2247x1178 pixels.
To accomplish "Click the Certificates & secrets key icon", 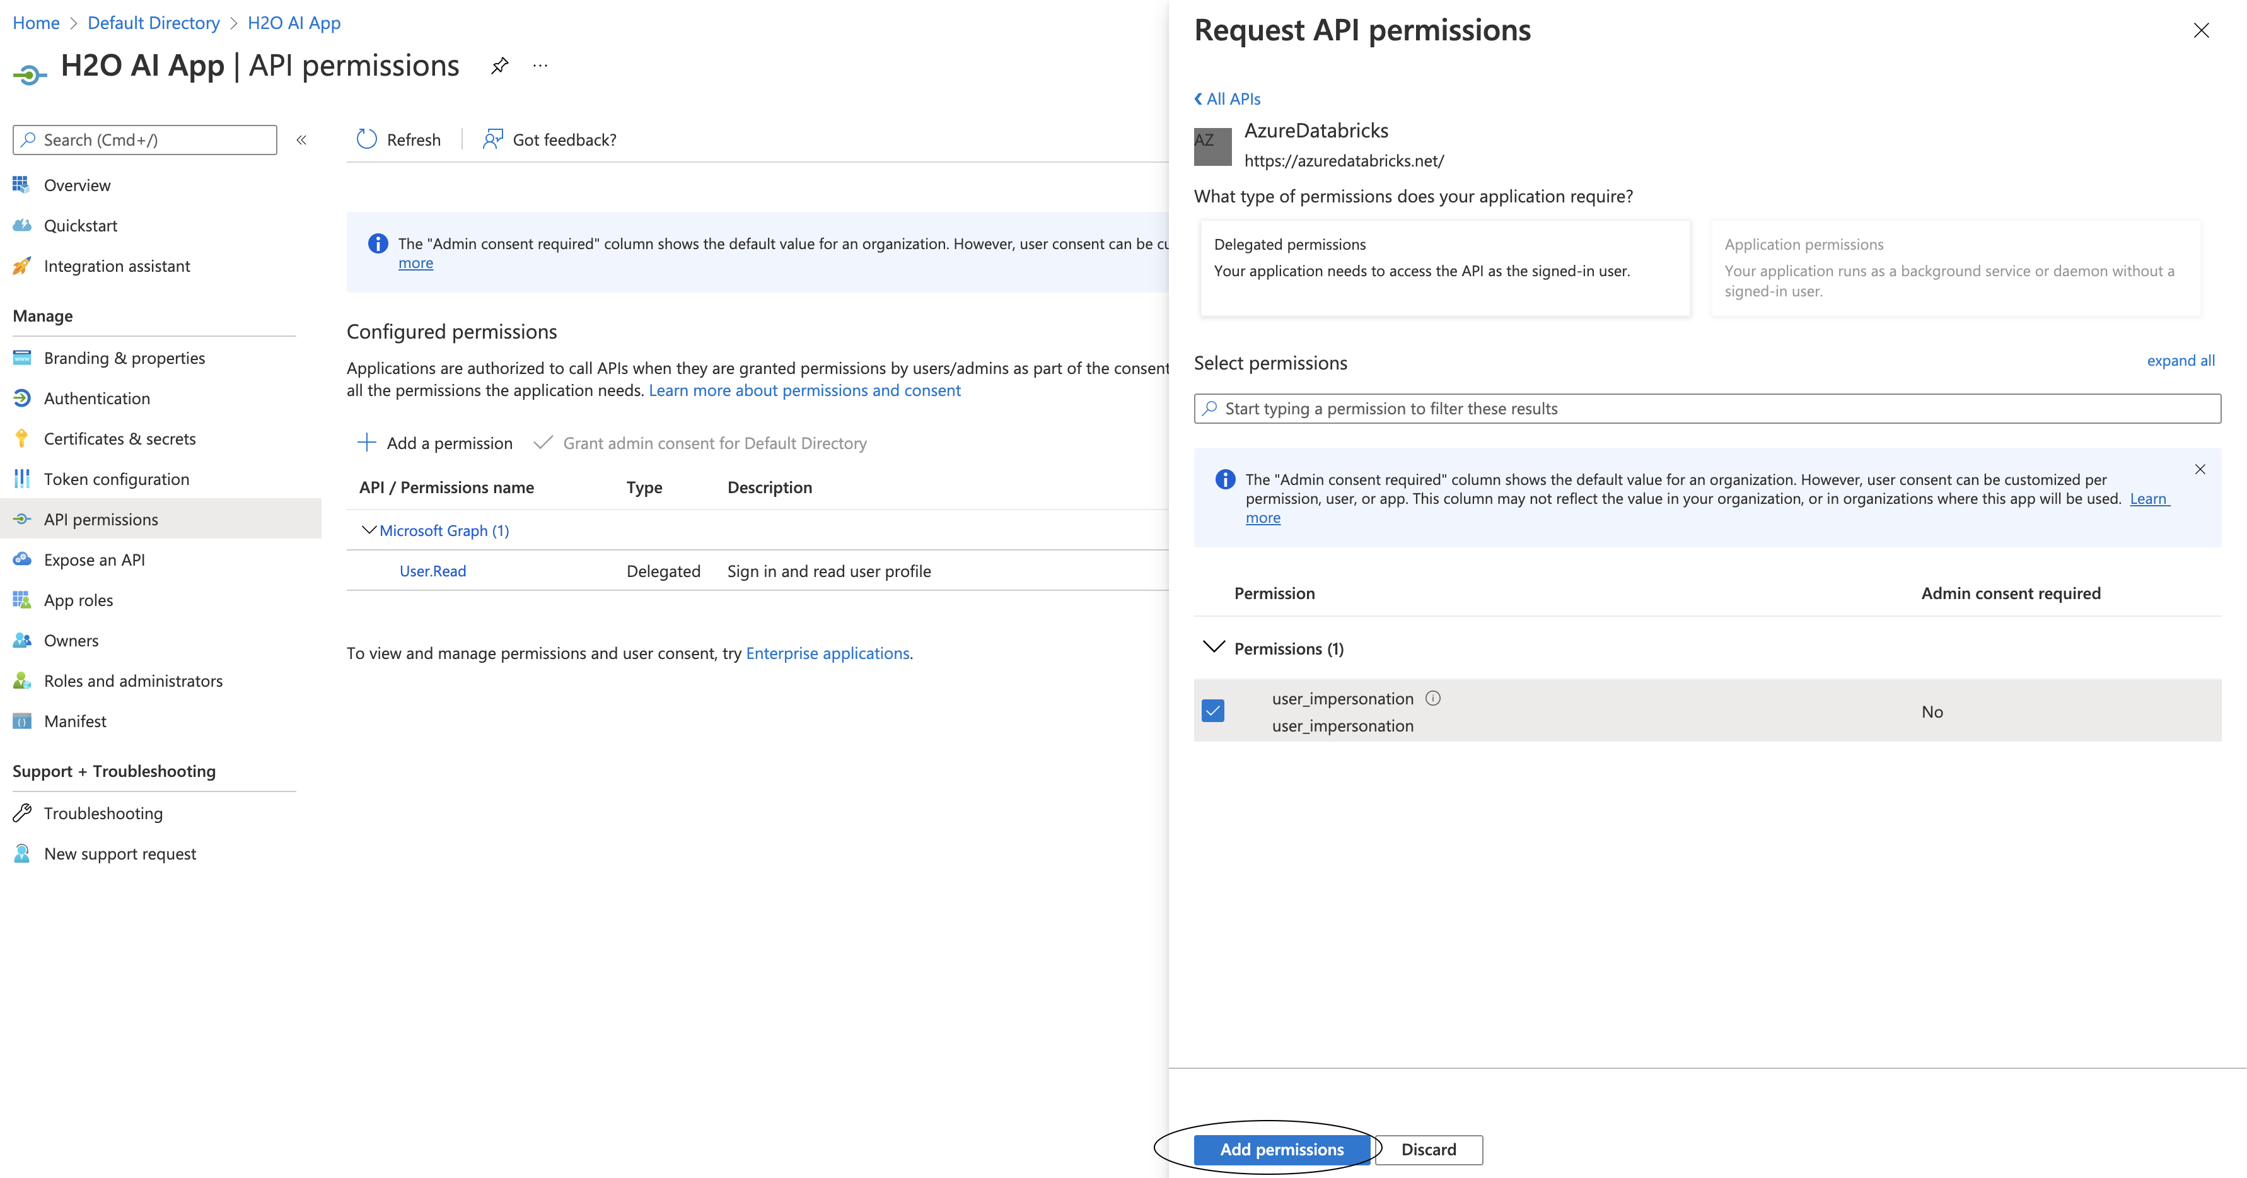I will click(22, 439).
